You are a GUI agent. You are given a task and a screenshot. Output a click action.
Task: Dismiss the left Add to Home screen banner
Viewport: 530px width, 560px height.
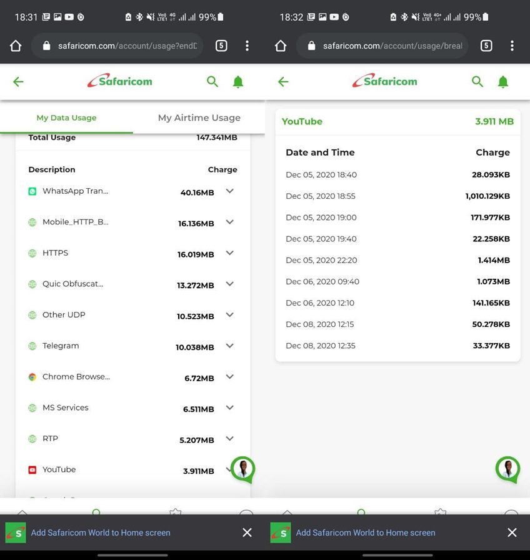point(247,532)
